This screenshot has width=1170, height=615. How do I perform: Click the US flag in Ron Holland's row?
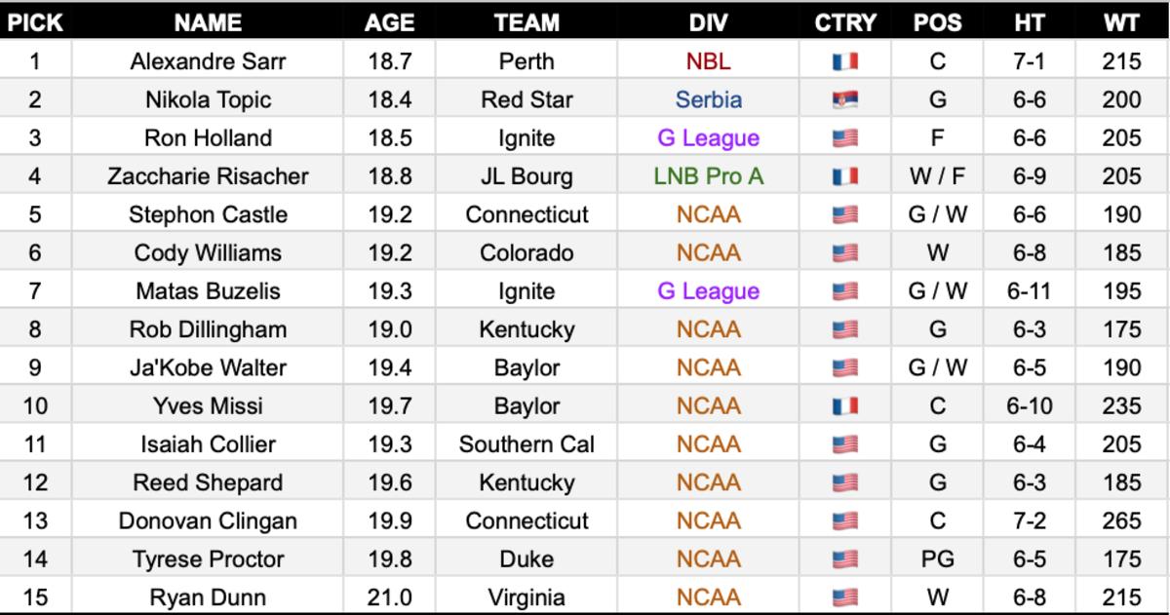coord(844,138)
